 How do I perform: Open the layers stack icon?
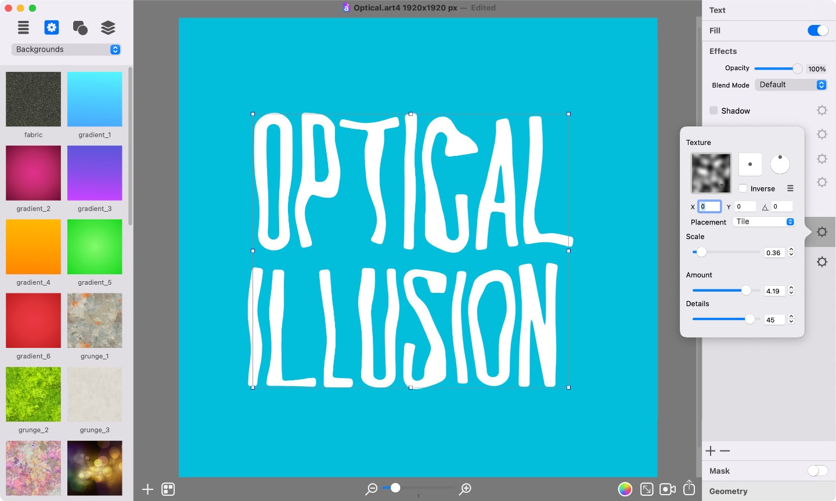[108, 27]
